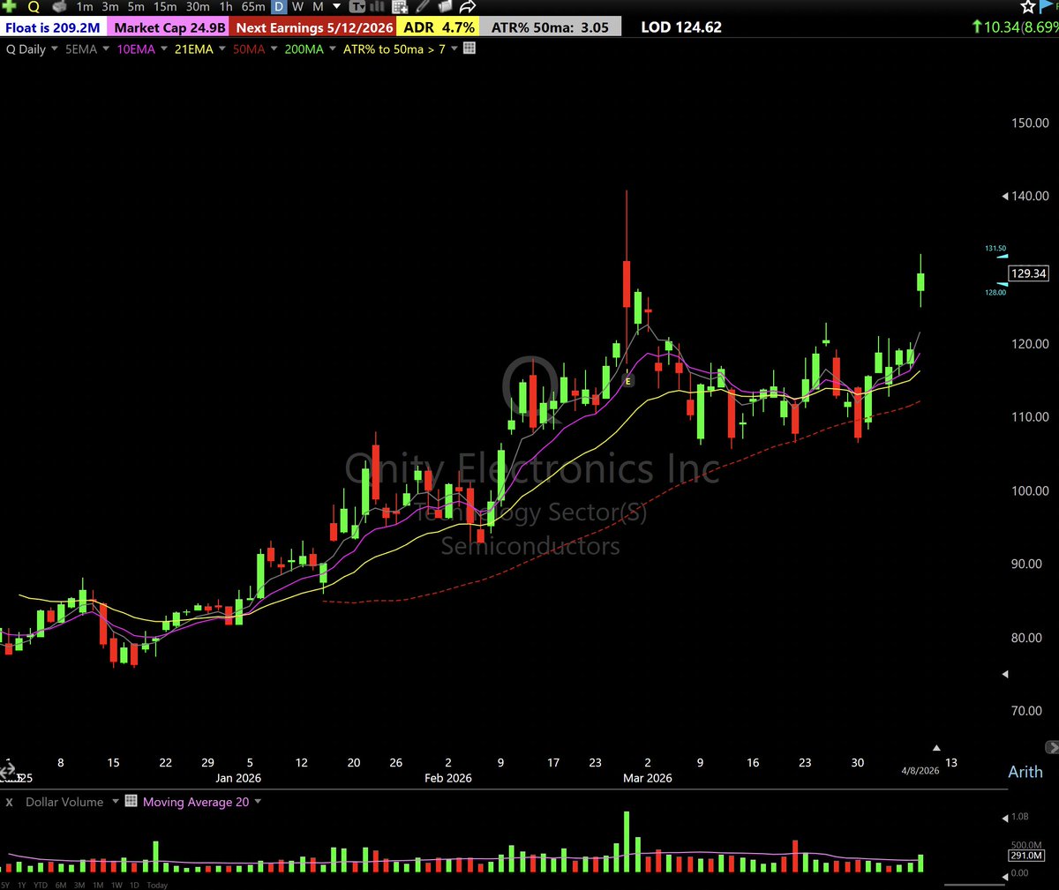This screenshot has width=1059, height=890.
Task: Click the Next Earnings 5/12/2026 label
Action: [x=314, y=27]
